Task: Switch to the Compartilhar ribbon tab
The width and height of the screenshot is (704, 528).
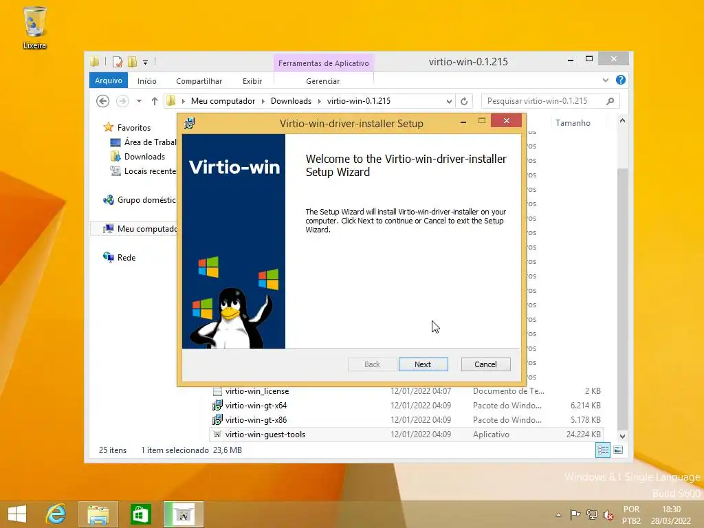Action: coord(199,81)
